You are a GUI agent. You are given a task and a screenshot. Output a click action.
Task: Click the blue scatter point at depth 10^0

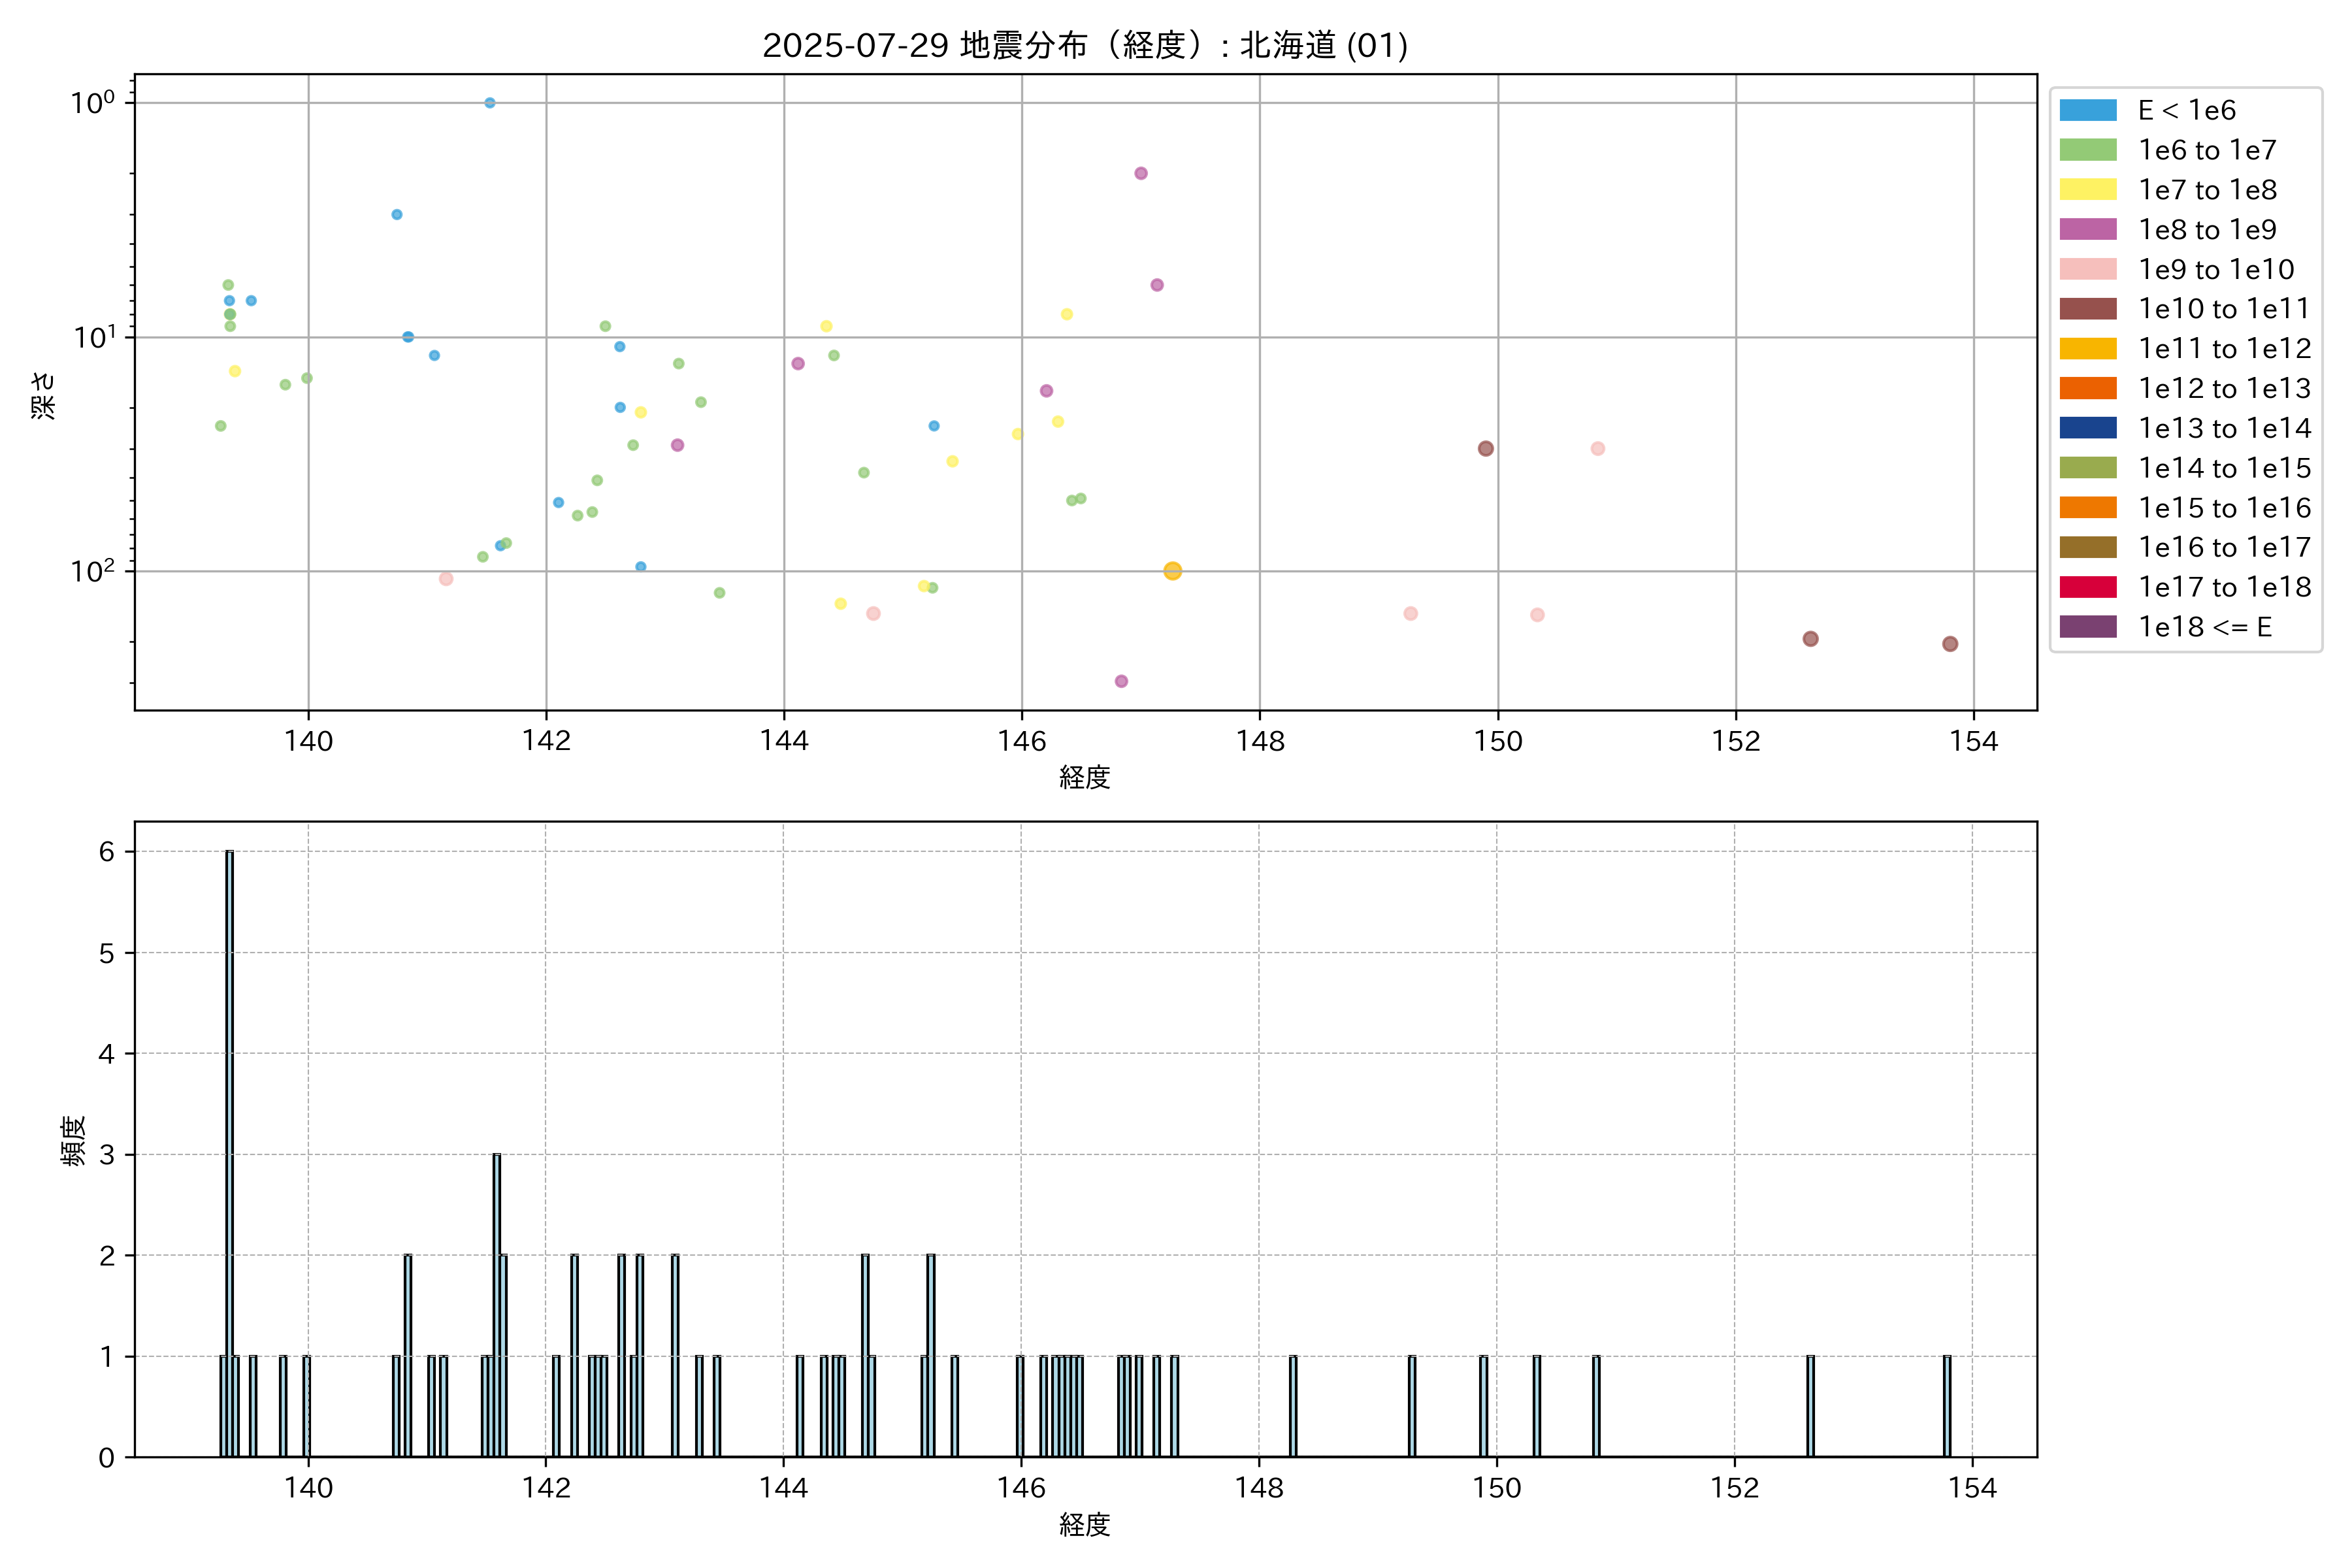pyautogui.click(x=490, y=103)
